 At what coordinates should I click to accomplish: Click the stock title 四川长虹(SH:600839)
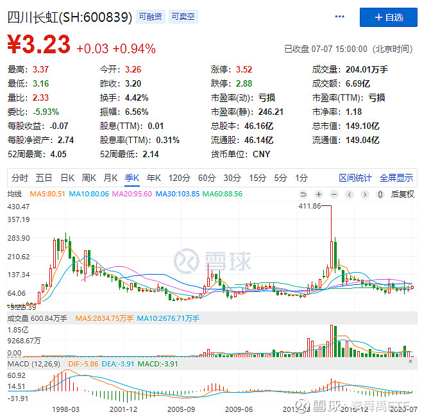[70, 17]
